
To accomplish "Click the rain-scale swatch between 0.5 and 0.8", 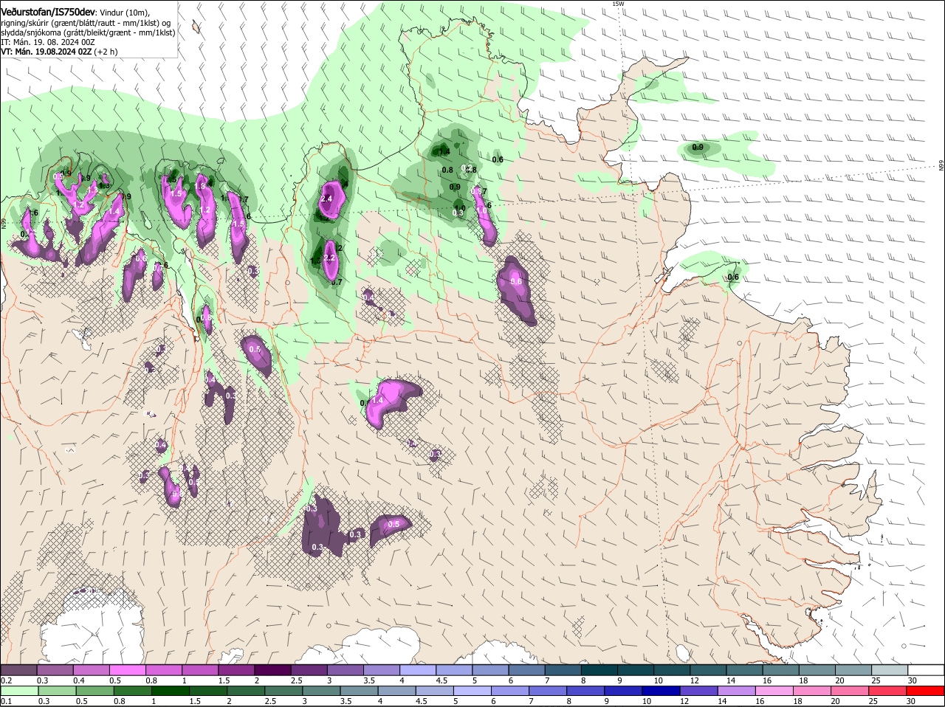I will click(96, 690).
